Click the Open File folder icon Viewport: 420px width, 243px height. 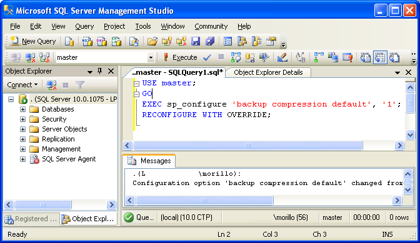152,41
